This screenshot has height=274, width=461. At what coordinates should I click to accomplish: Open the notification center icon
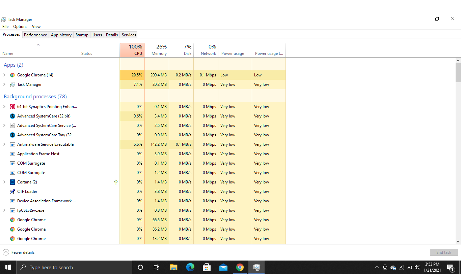450,268
